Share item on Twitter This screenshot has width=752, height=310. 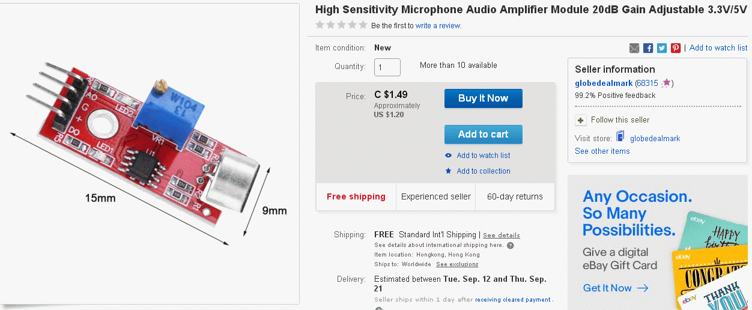click(x=662, y=48)
